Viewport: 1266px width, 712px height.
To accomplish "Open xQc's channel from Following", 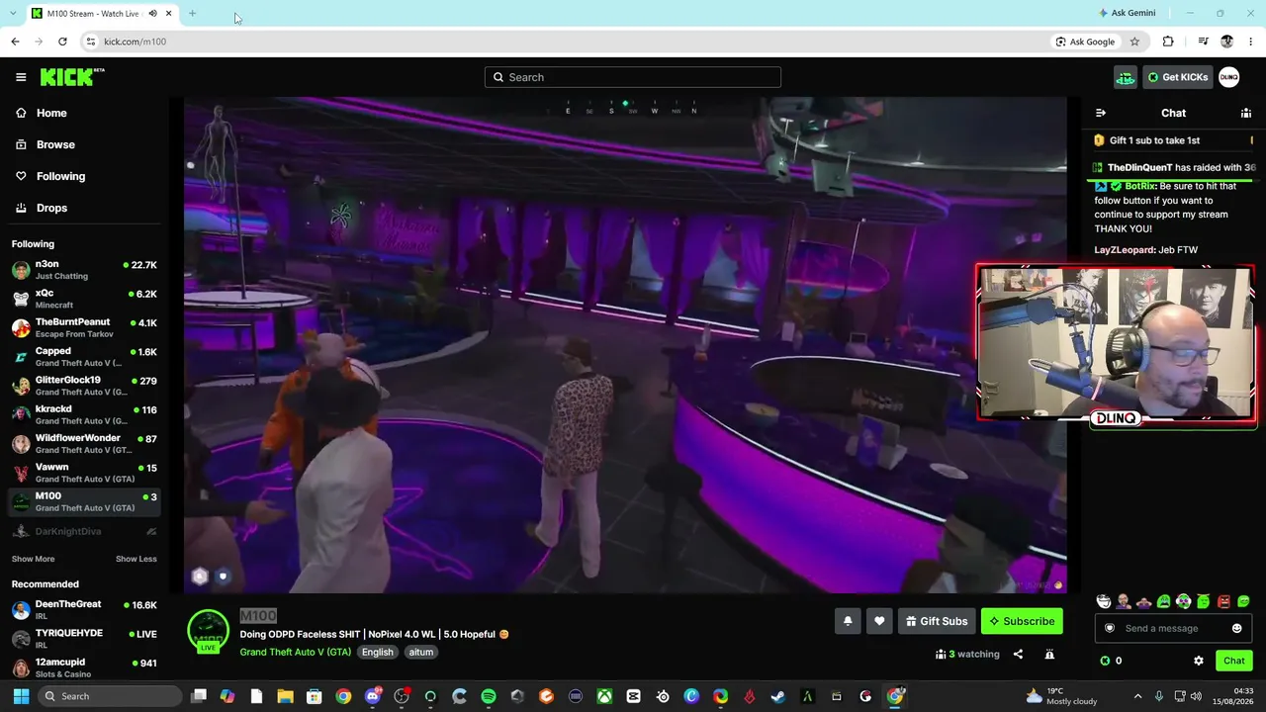I will [84, 299].
